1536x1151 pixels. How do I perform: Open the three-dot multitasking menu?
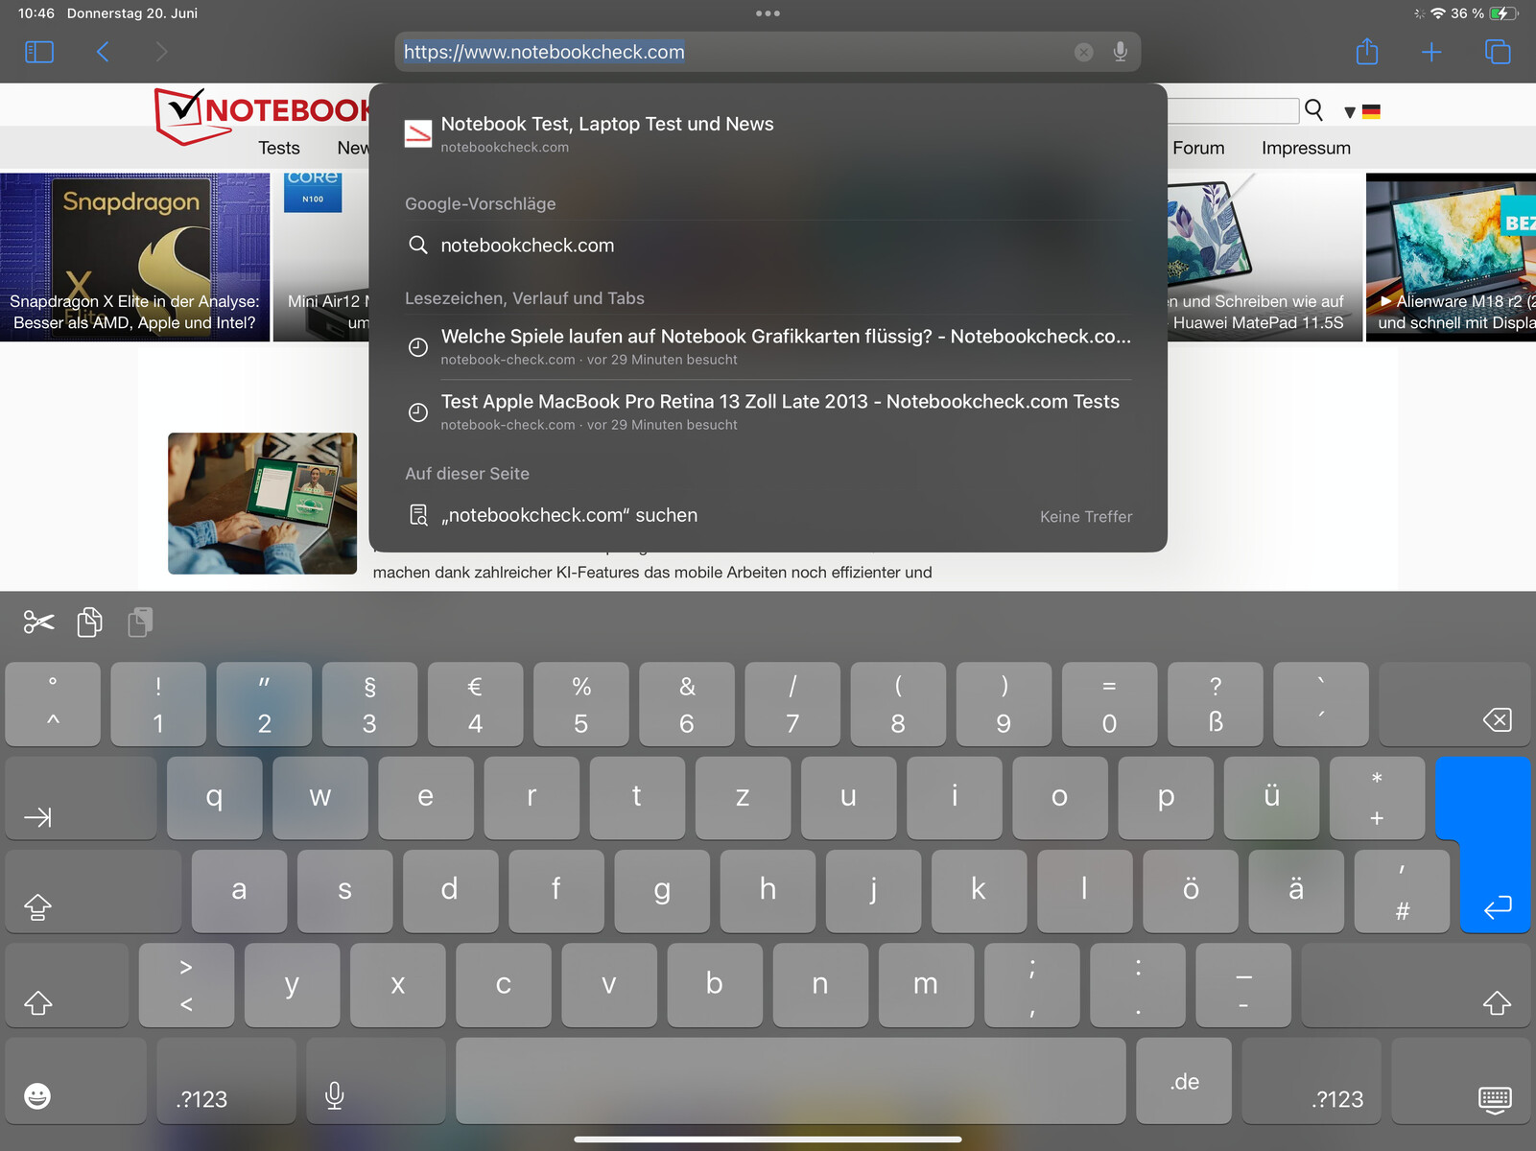[768, 13]
